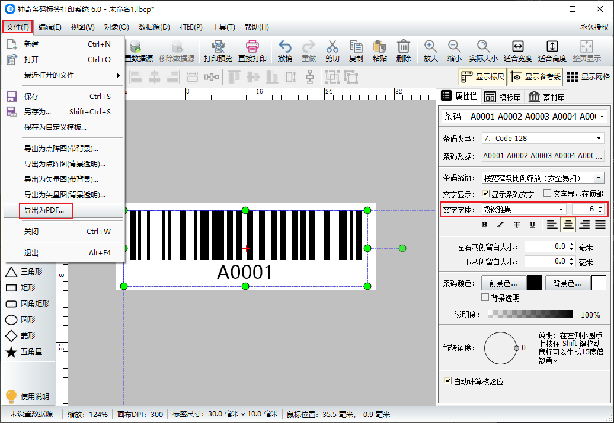The width and height of the screenshot is (614, 423).
Task: Switch to Material Library (素材库) tab
Action: [x=546, y=97]
